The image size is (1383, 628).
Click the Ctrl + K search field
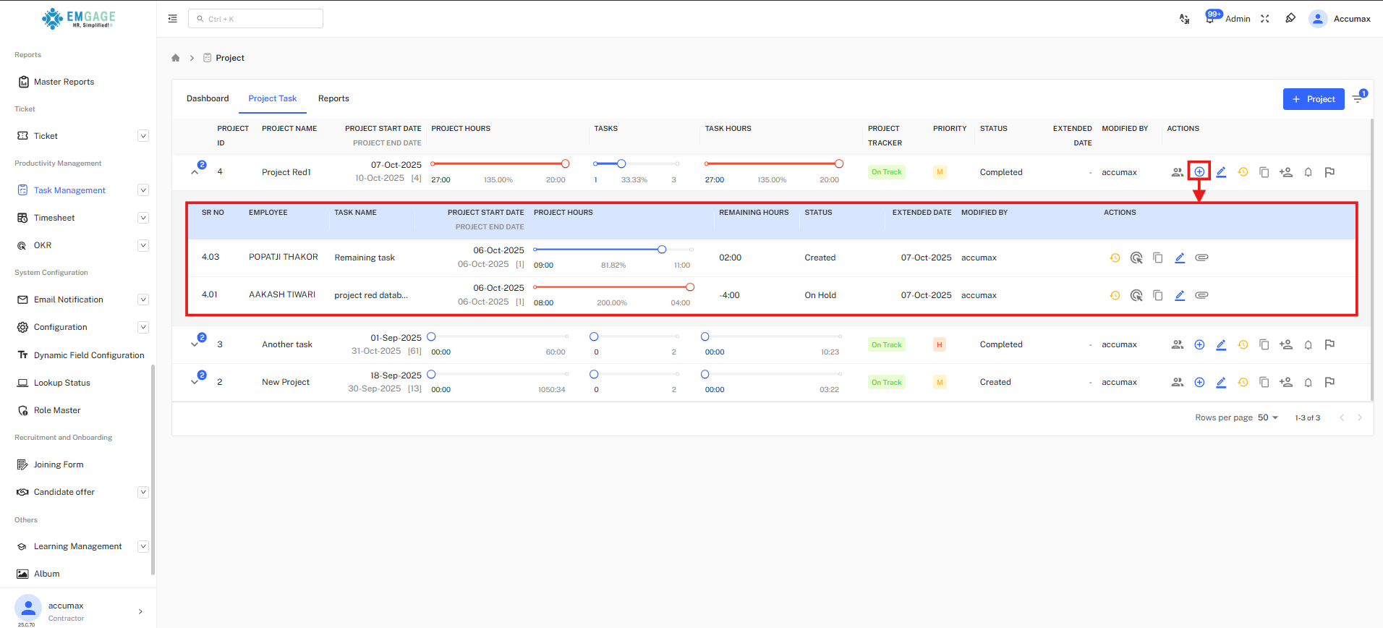click(x=255, y=19)
